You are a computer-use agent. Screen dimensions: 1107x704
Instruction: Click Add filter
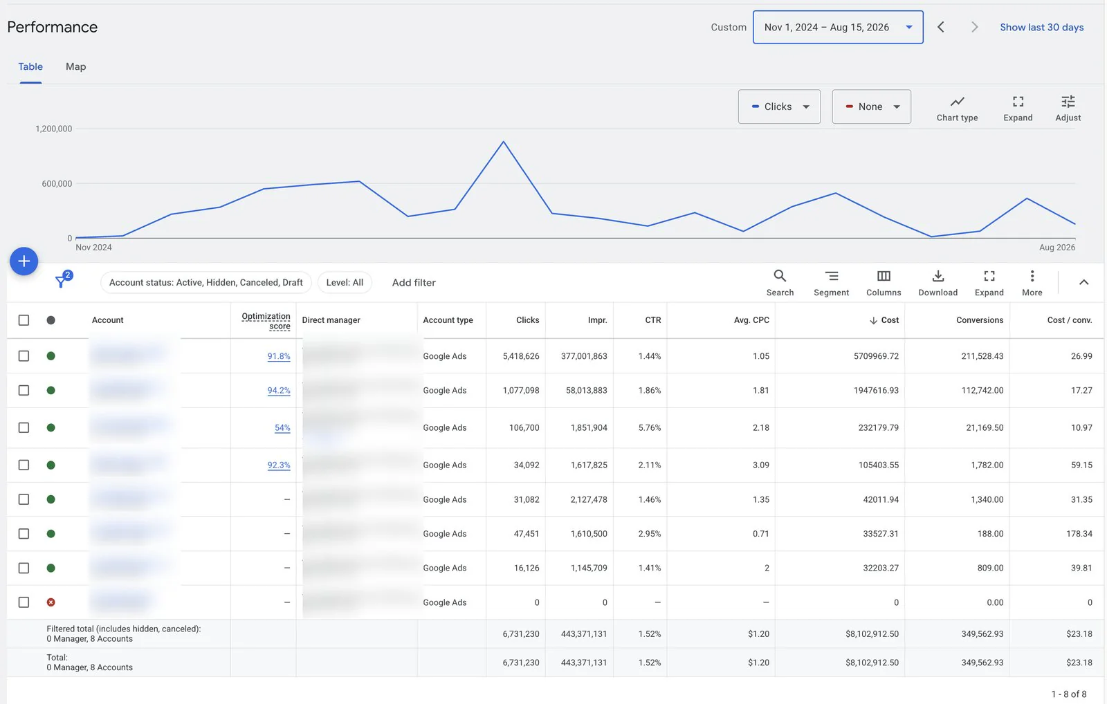coord(414,282)
